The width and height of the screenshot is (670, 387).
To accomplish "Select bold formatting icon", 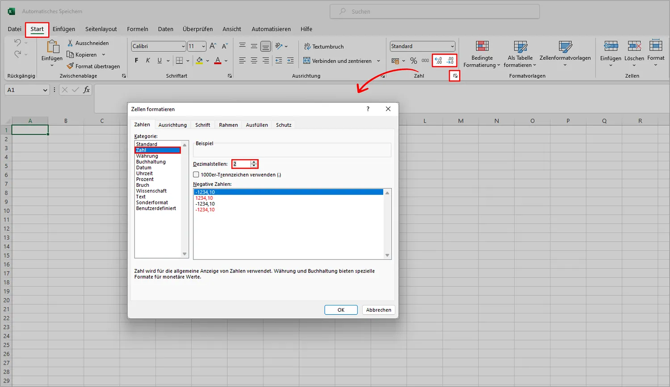I will point(136,61).
